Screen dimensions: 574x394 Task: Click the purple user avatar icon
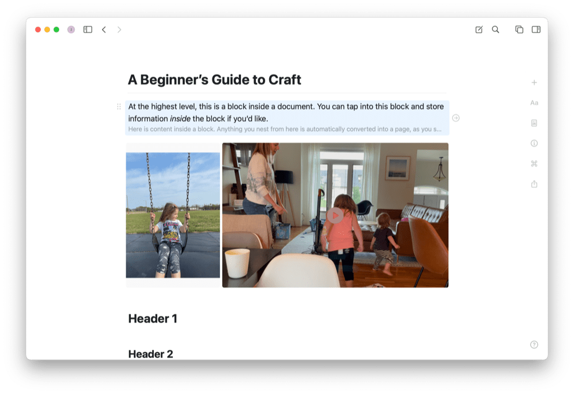(71, 30)
